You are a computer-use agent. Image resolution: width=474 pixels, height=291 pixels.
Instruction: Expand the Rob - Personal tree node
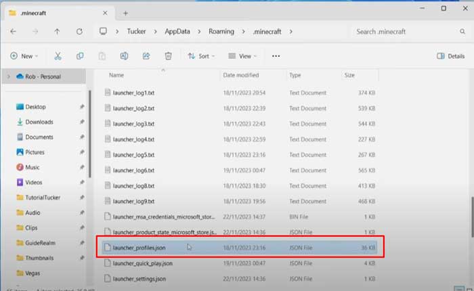8,76
